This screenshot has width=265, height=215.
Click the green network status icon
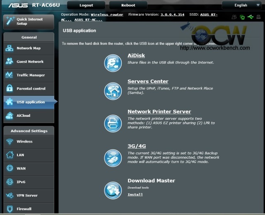click(242, 17)
